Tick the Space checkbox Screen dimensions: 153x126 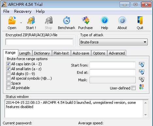[x=8, y=83]
